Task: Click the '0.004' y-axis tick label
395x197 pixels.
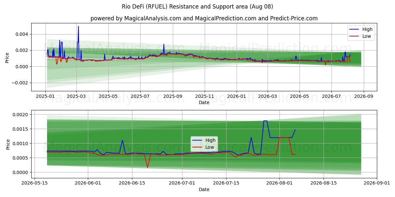Action: coord(22,34)
